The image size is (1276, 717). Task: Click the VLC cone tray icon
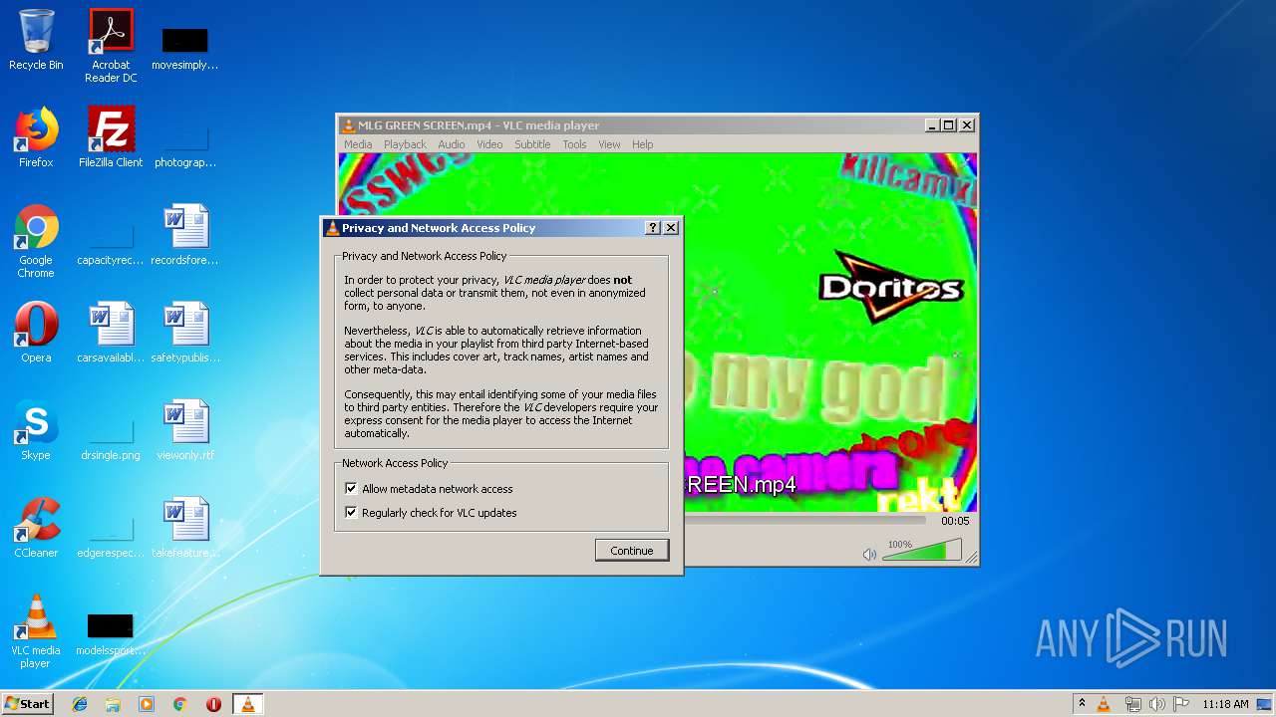[1104, 704]
